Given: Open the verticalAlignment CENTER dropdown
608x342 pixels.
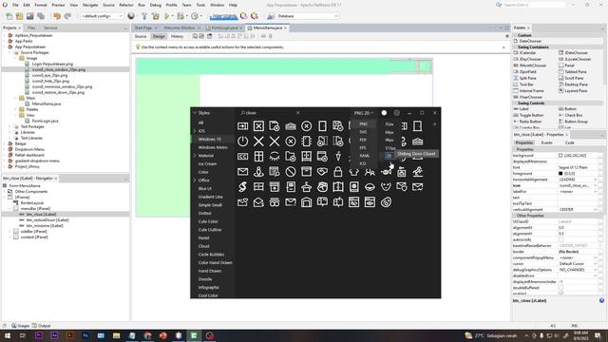Looking at the screenshot, I should [596, 209].
